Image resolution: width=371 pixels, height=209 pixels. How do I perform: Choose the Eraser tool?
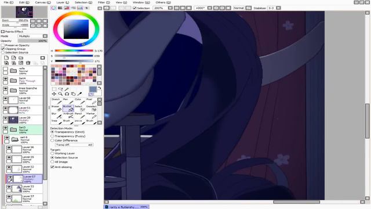(57, 109)
